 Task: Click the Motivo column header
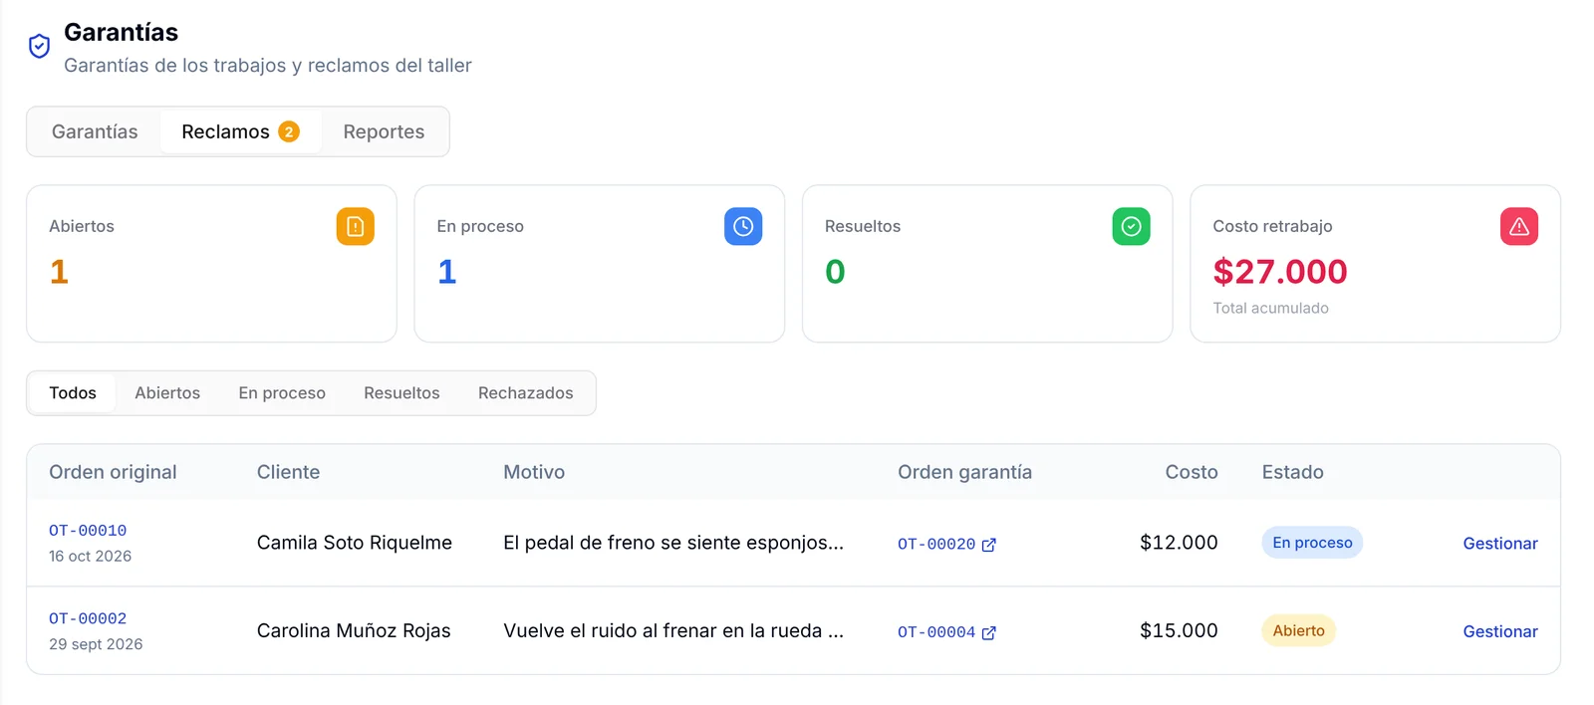534,472
